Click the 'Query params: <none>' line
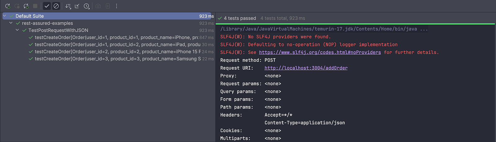Image resolution: width=496 pixels, height=142 pixels. (x=250, y=91)
